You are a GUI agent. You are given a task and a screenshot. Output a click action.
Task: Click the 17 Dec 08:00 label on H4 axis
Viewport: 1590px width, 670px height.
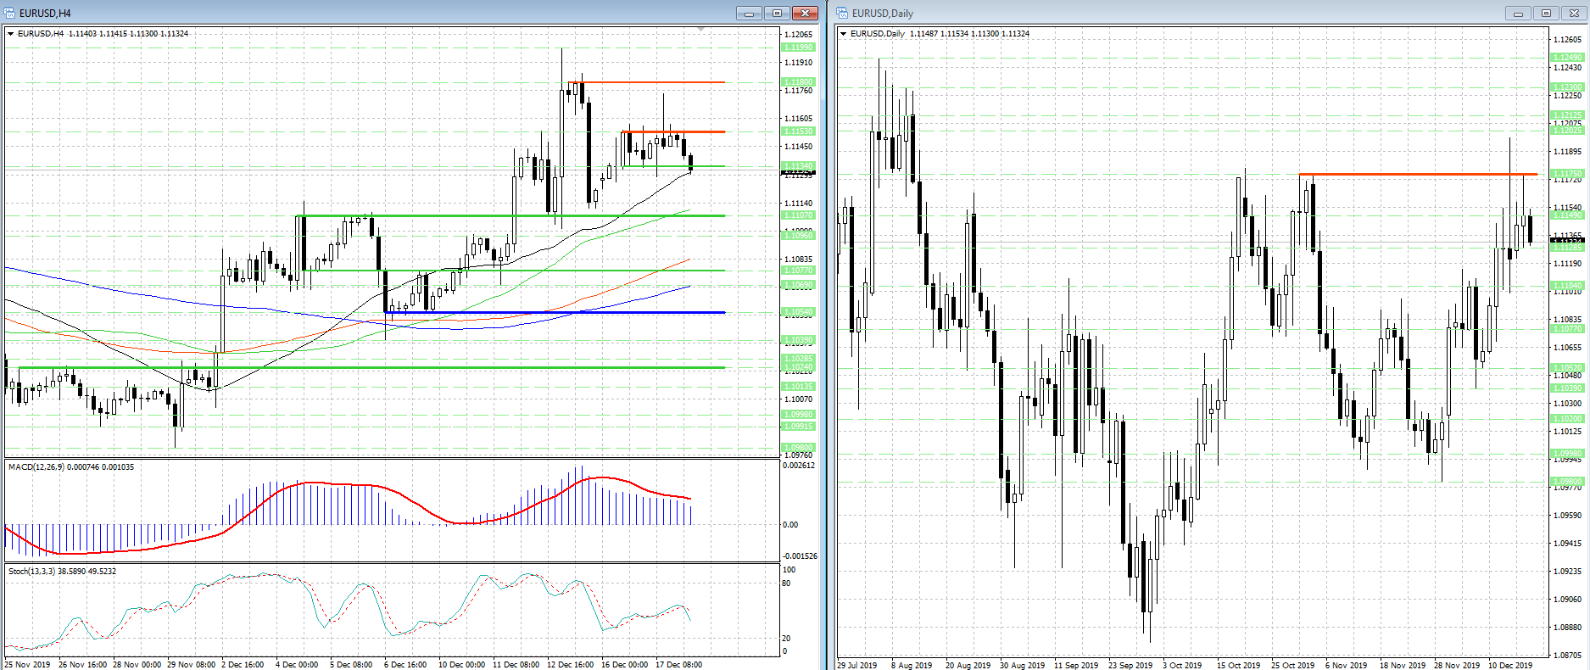(678, 665)
